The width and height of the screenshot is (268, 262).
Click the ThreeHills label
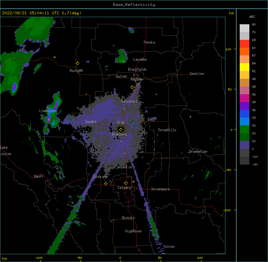click(x=167, y=130)
